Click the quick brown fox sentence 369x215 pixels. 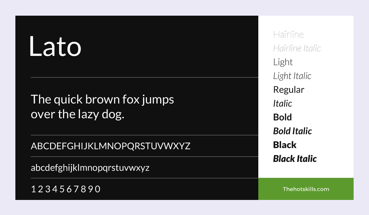pos(102,107)
